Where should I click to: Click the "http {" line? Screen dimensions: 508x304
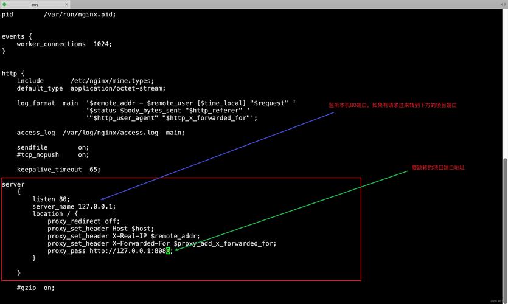[x=13, y=74]
